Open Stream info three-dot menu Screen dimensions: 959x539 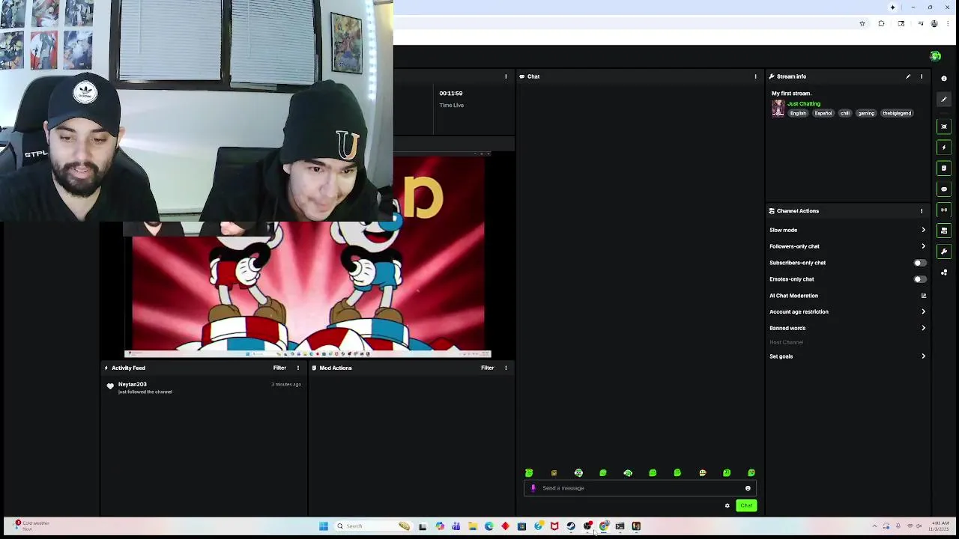coord(922,76)
